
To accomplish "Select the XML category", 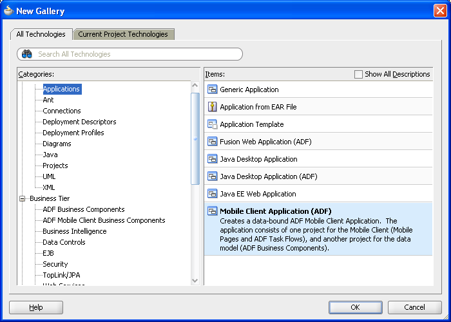I will click(x=48, y=187).
